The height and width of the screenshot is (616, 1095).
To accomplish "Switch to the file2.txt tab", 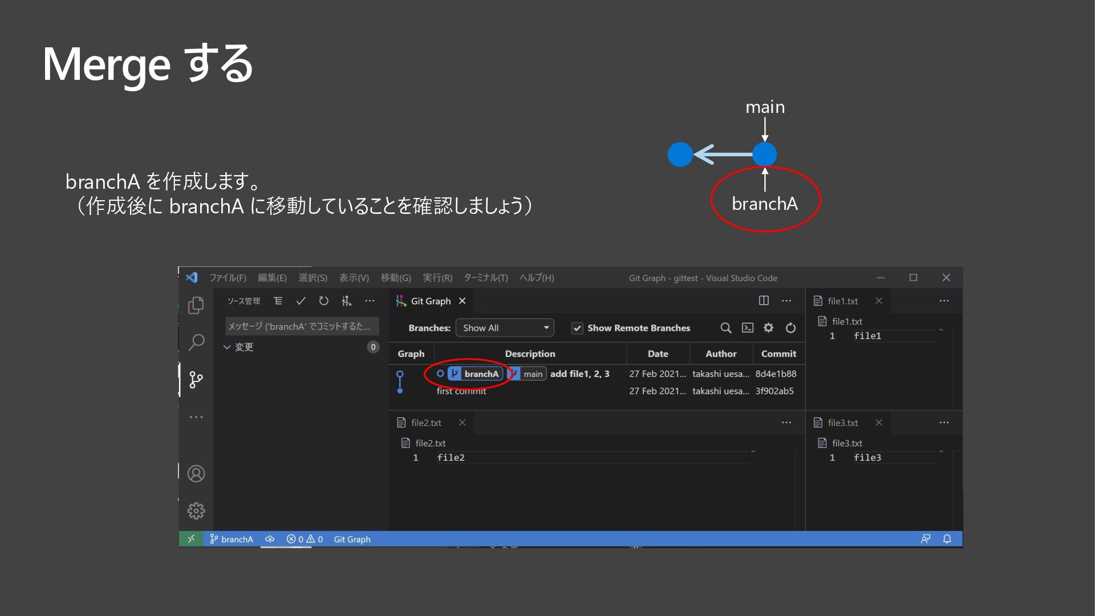I will point(426,423).
